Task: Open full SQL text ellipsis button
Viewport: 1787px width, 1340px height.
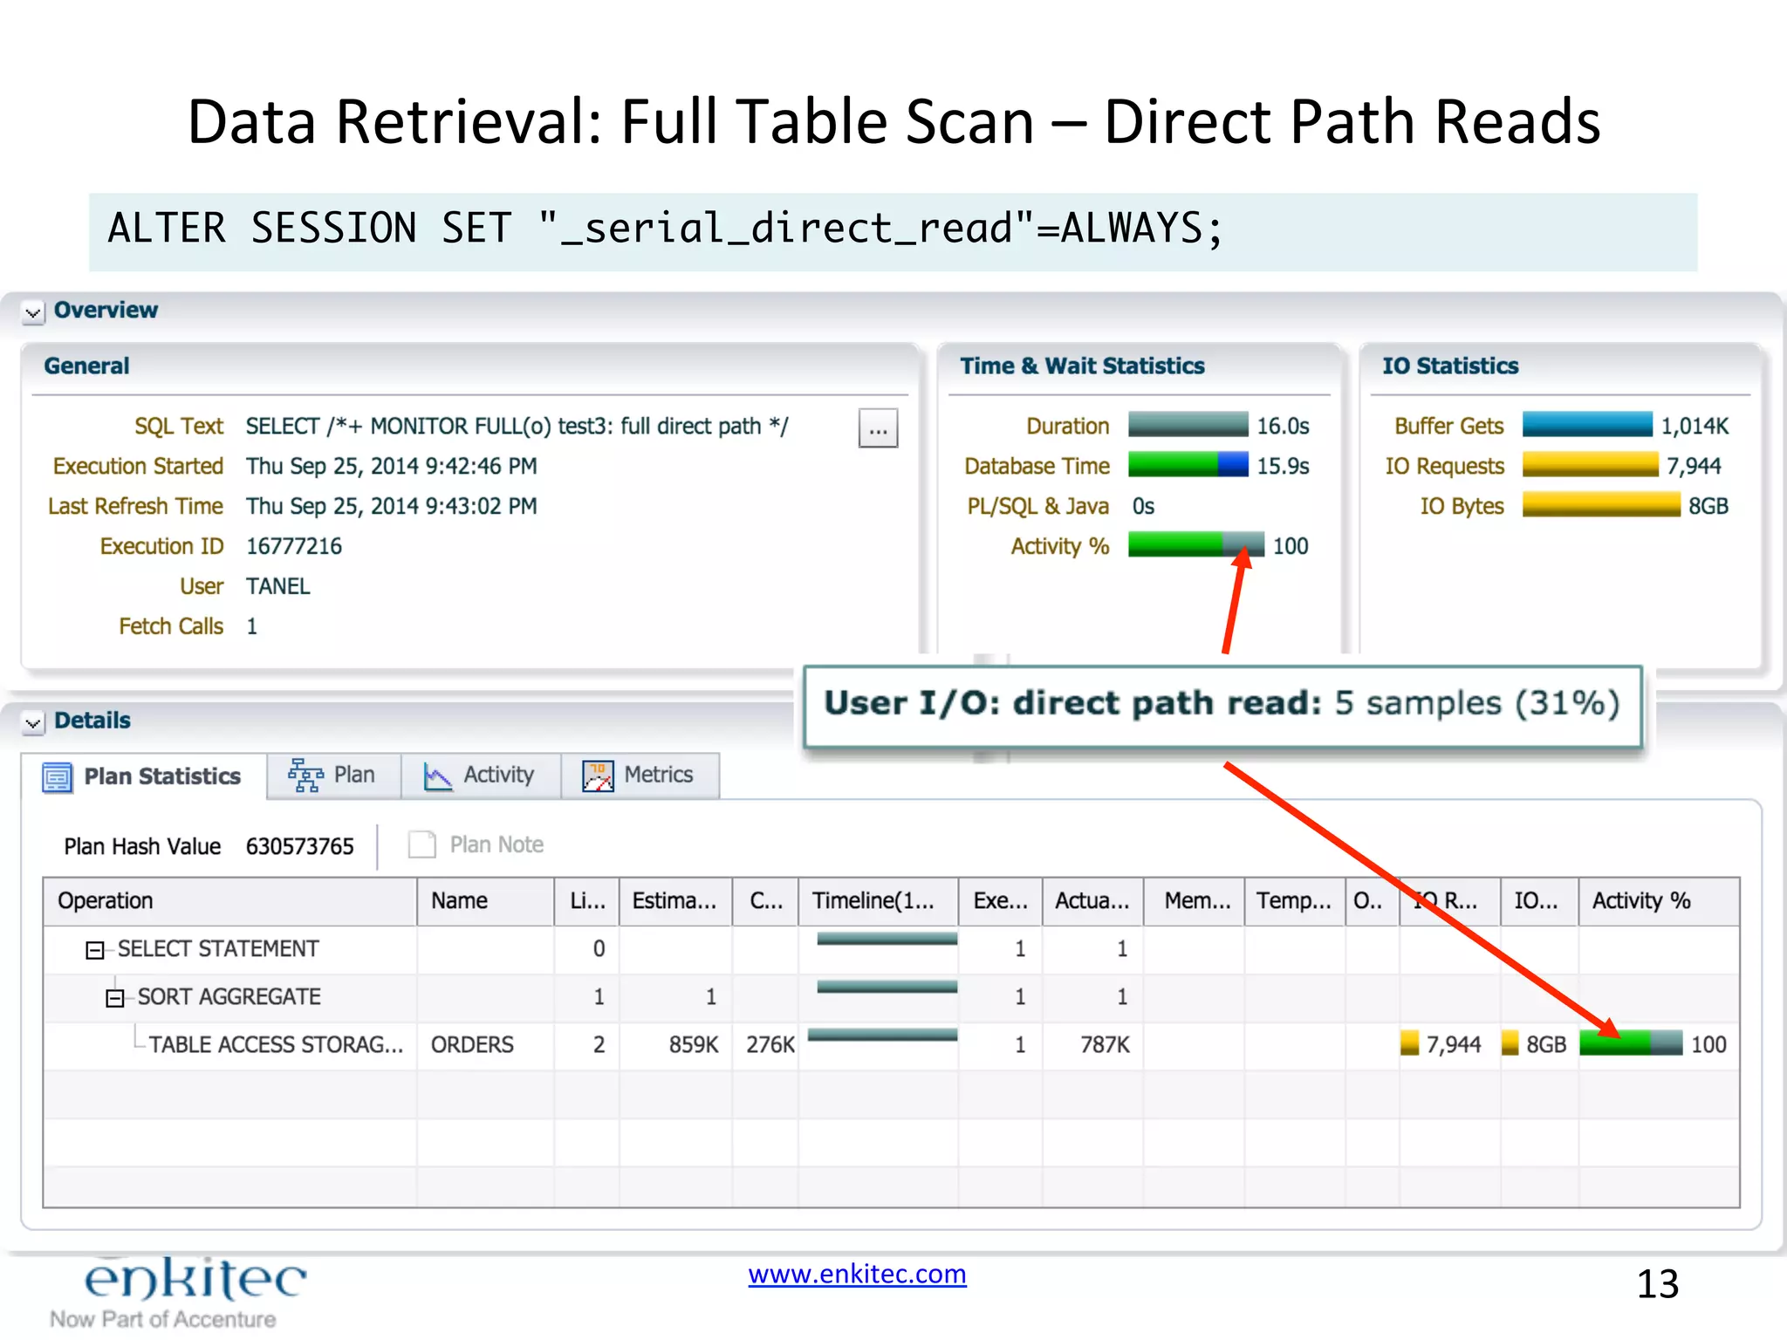Action: (x=878, y=428)
